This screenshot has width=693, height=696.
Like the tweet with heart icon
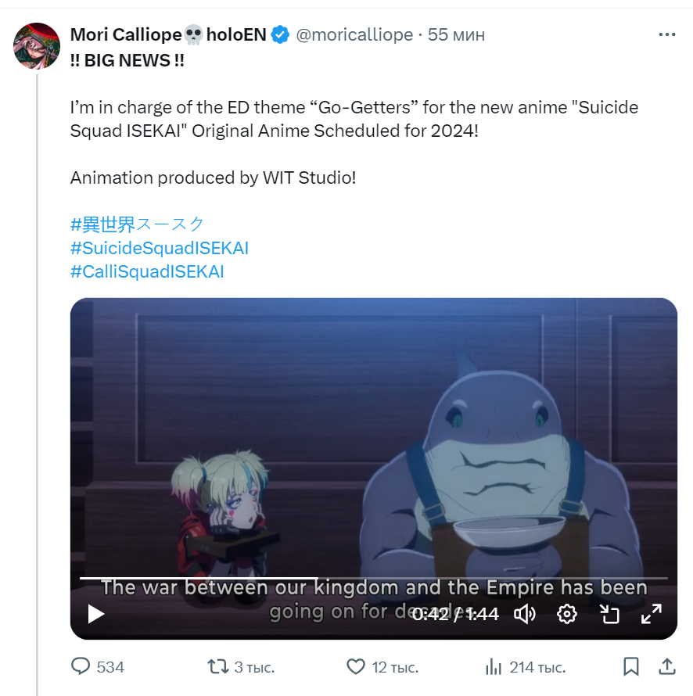356,667
